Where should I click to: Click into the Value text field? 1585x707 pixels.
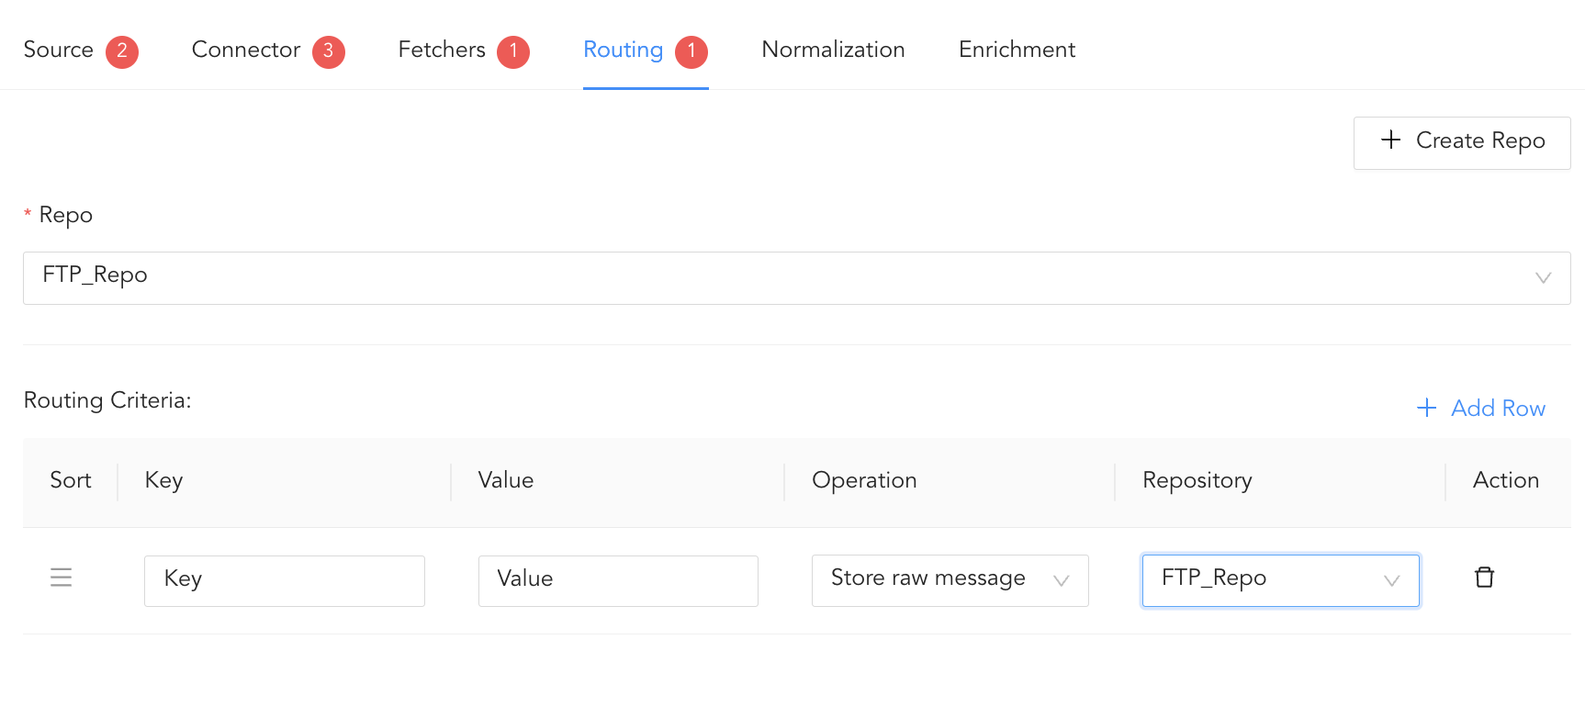click(x=617, y=580)
